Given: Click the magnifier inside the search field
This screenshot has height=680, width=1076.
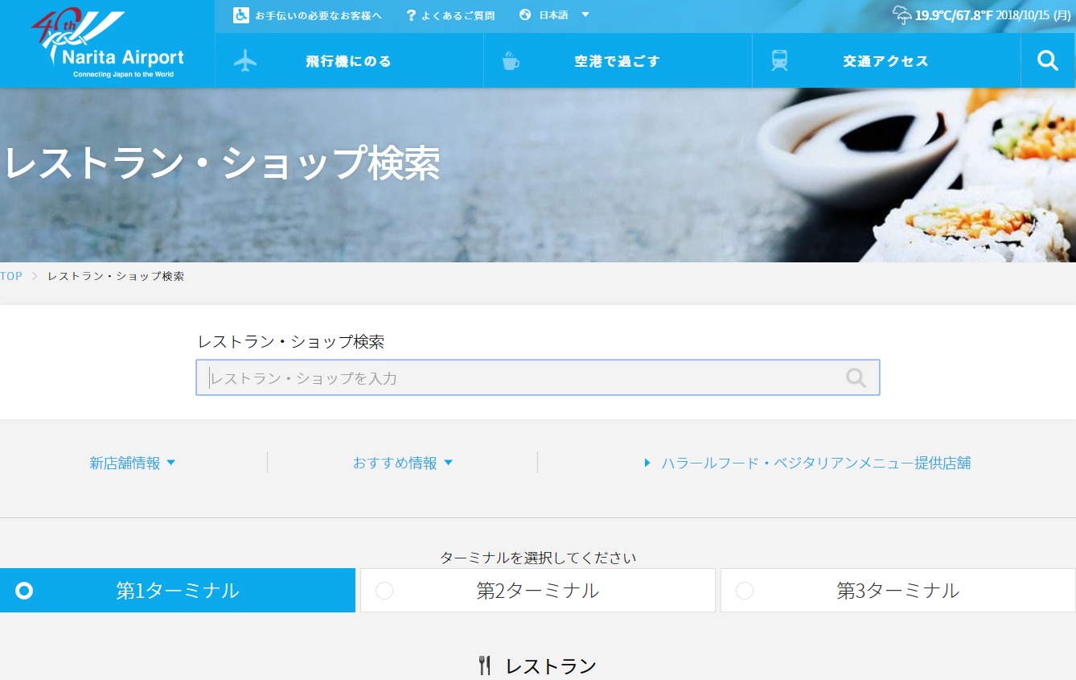Looking at the screenshot, I should pos(856,378).
